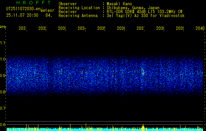Click the 2040 time axis label
The height and width of the screenshot is (131, 206).
click(200, 28)
